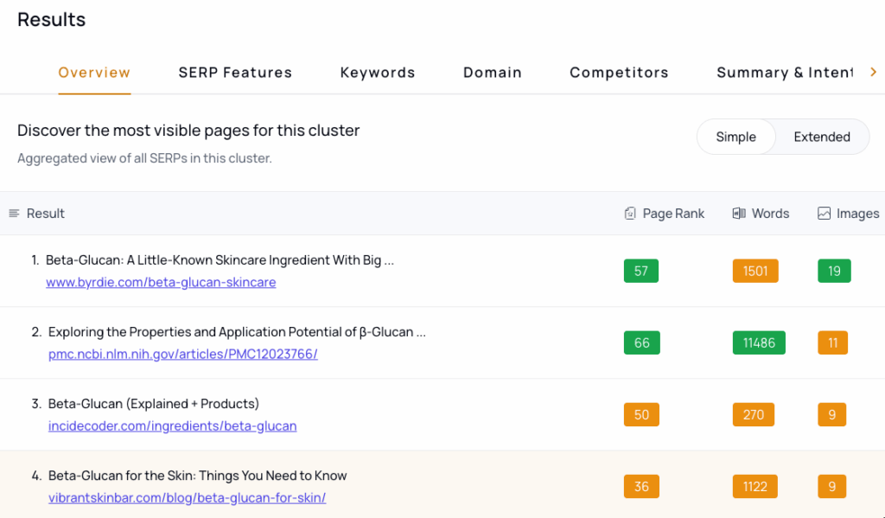Image resolution: width=885 pixels, height=518 pixels.
Task: Switch to Simple view mode
Action: coord(735,137)
